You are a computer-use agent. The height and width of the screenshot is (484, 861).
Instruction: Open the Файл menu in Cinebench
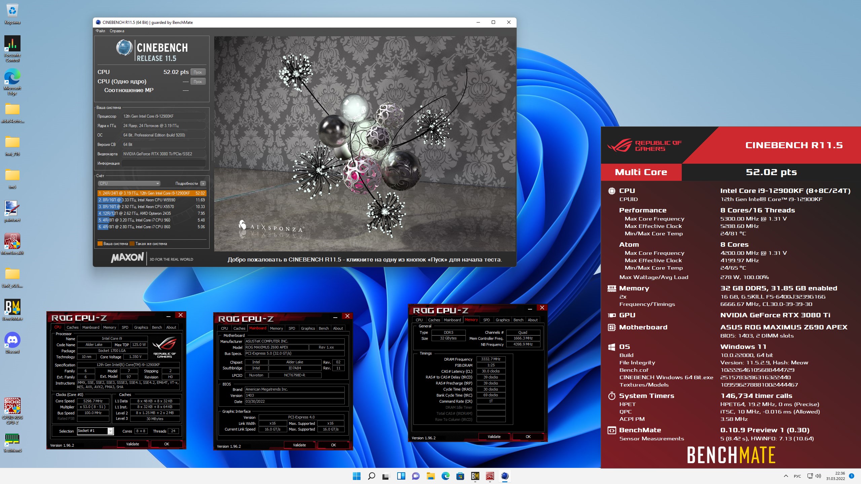pyautogui.click(x=100, y=31)
